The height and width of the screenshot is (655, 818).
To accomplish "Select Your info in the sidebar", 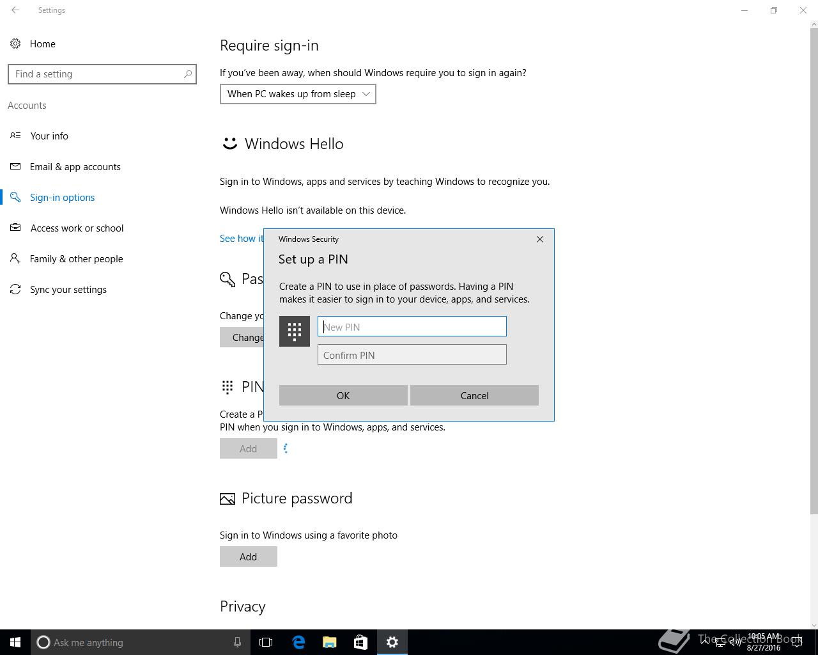I will (49, 136).
